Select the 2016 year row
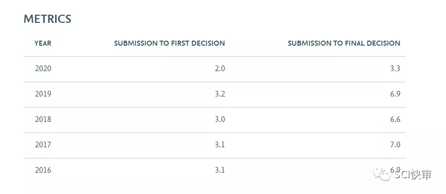This screenshot has width=446, height=194. (215, 171)
